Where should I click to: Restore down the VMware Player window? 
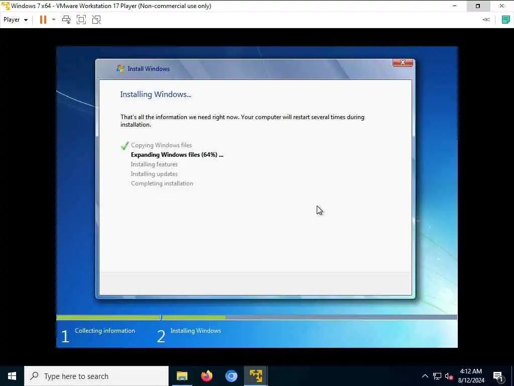coord(478,6)
